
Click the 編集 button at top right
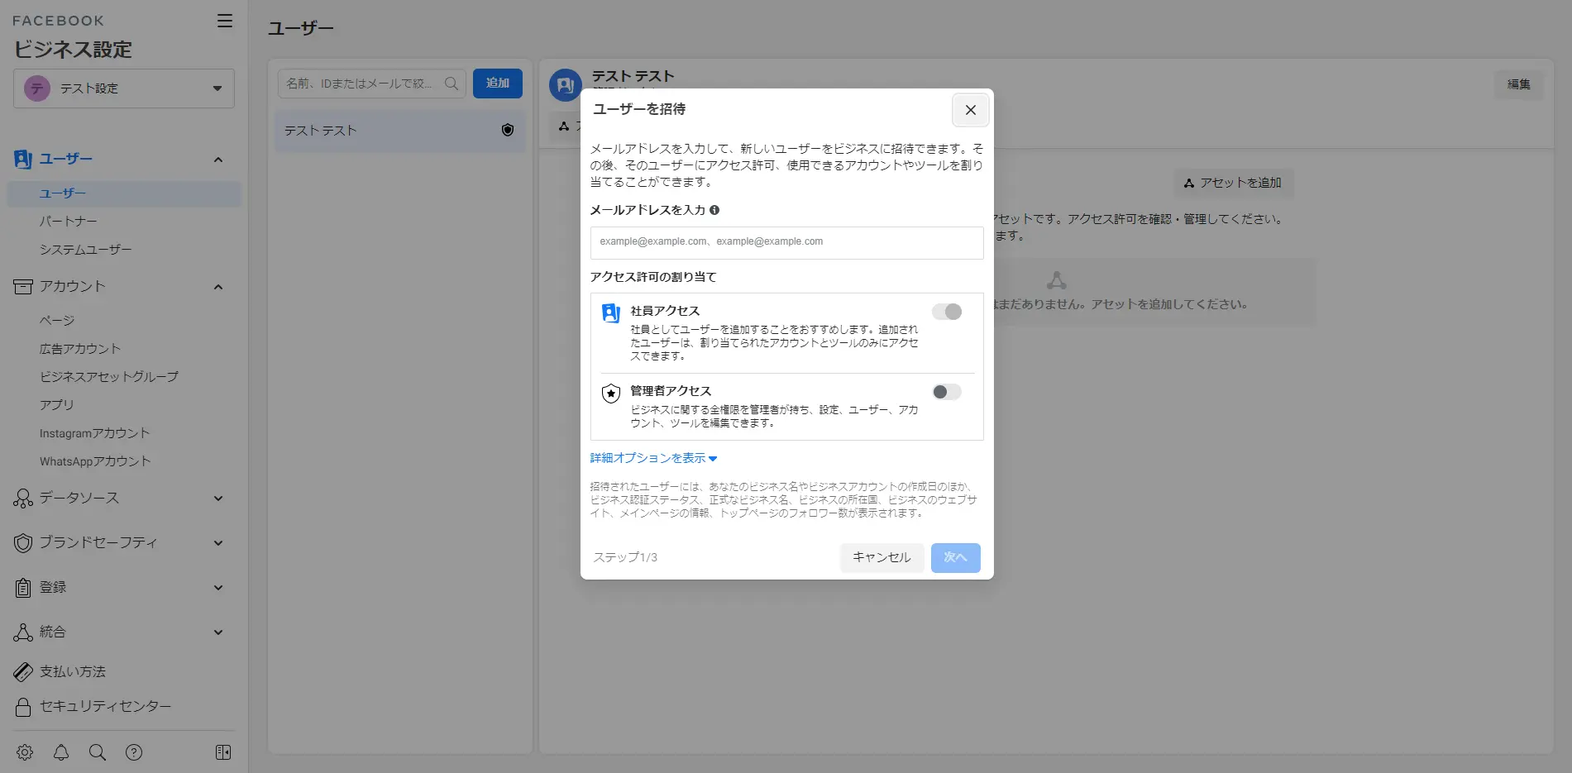(x=1519, y=84)
